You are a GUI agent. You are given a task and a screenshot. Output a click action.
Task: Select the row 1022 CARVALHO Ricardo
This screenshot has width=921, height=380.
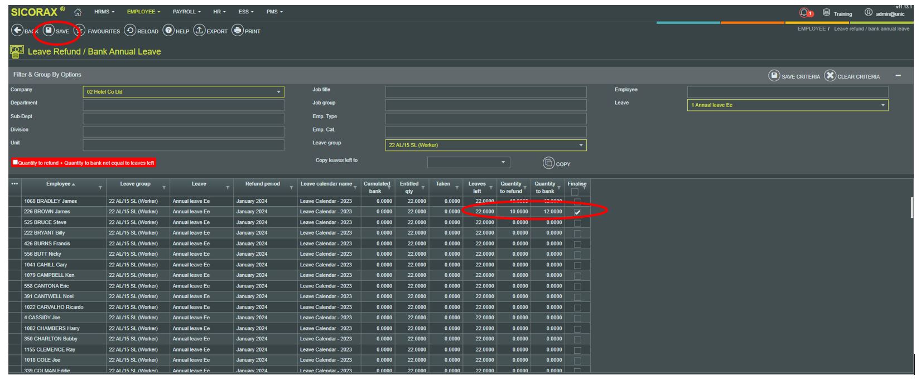(x=300, y=307)
